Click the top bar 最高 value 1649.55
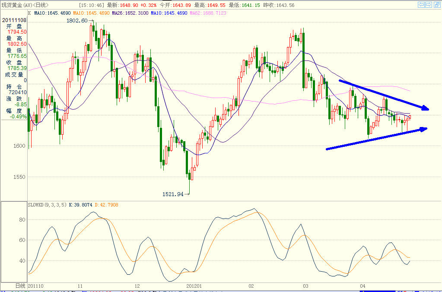Viewport: 442px width, 292px height. [216, 5]
